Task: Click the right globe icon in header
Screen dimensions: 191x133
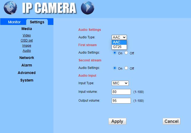Action: point(87,8)
